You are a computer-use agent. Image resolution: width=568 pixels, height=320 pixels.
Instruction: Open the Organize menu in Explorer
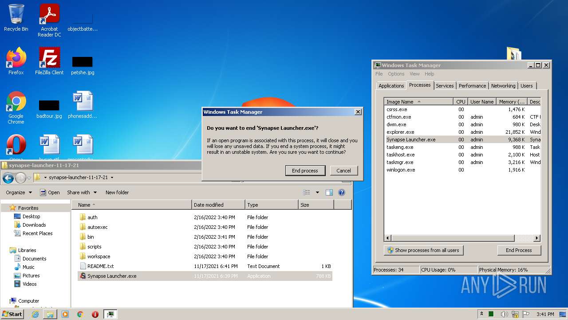[x=19, y=192]
